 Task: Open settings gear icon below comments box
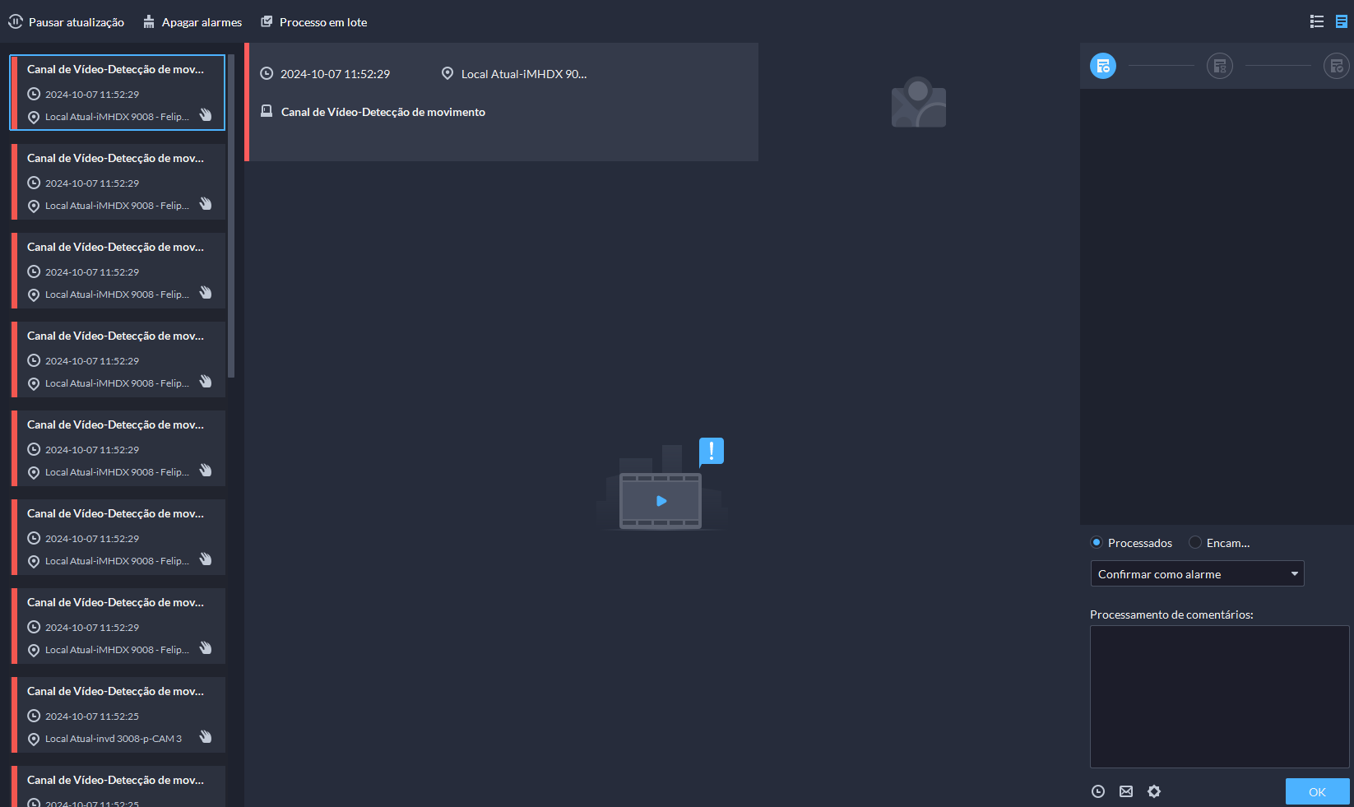(x=1154, y=791)
